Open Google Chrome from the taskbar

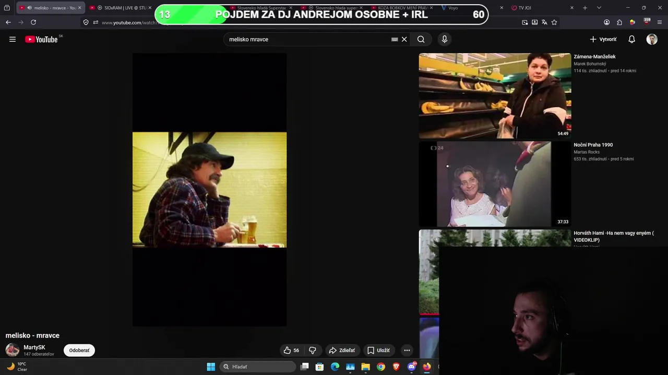click(x=381, y=367)
